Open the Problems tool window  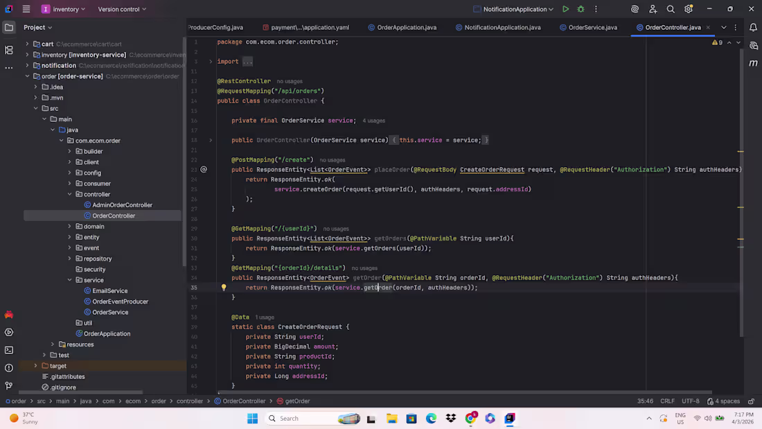(8, 368)
